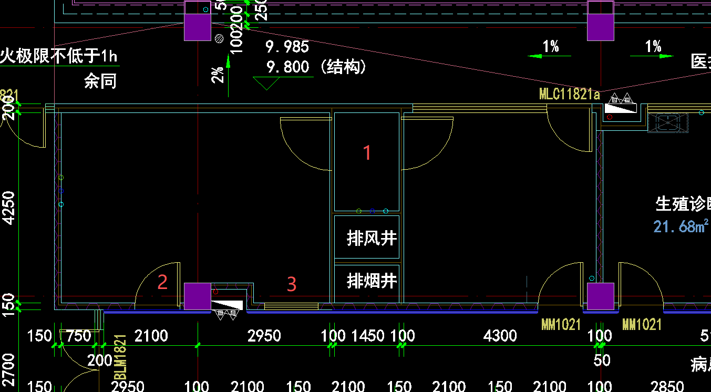The height and width of the screenshot is (392, 711).
Task: Click the purple column at top left
Action: 198,26
